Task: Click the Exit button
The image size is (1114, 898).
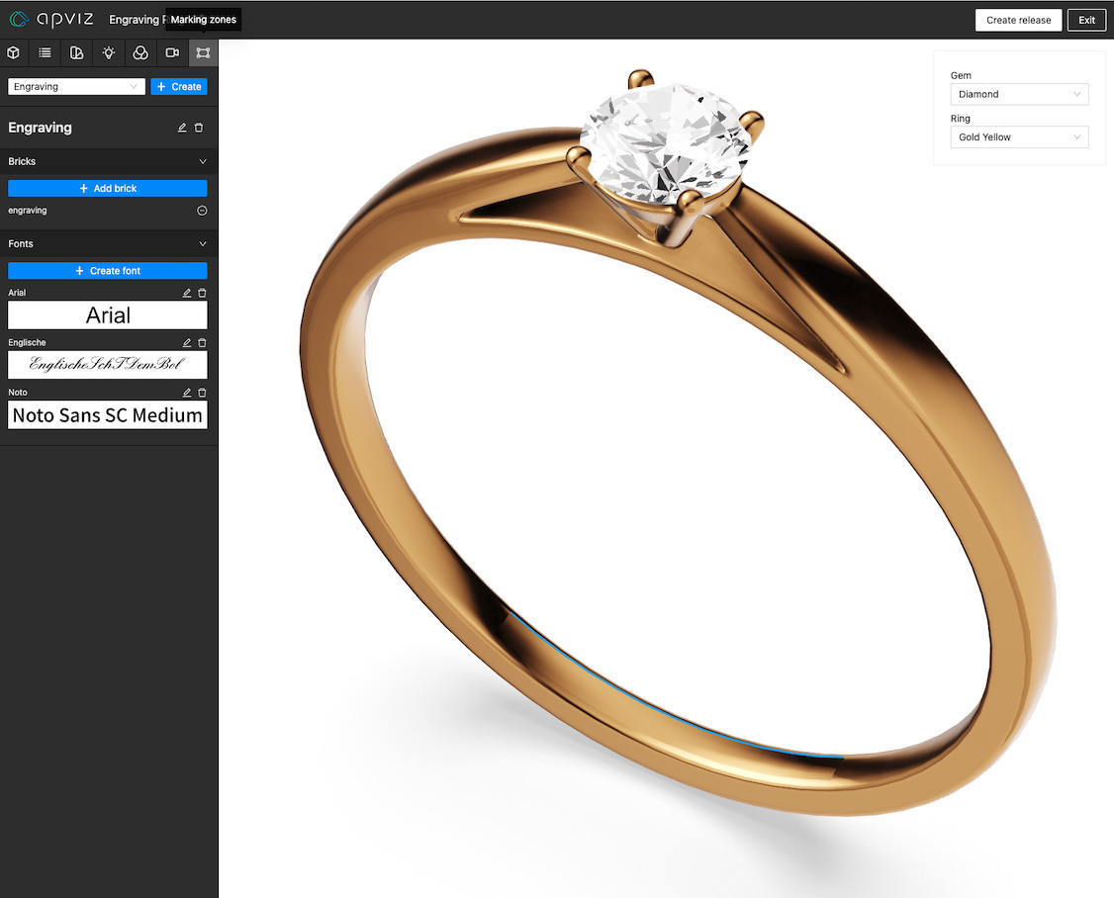Action: coord(1086,19)
